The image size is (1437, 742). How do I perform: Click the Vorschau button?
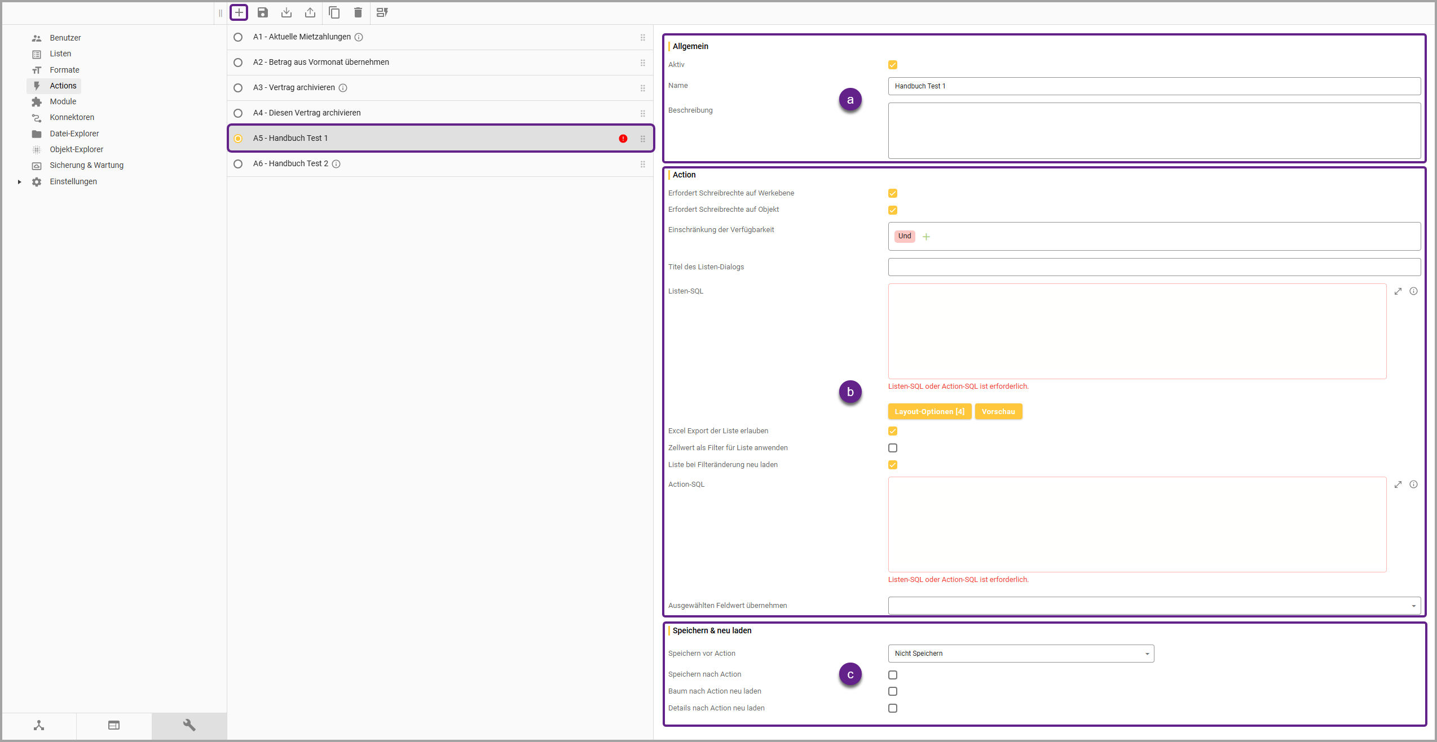pyautogui.click(x=998, y=412)
